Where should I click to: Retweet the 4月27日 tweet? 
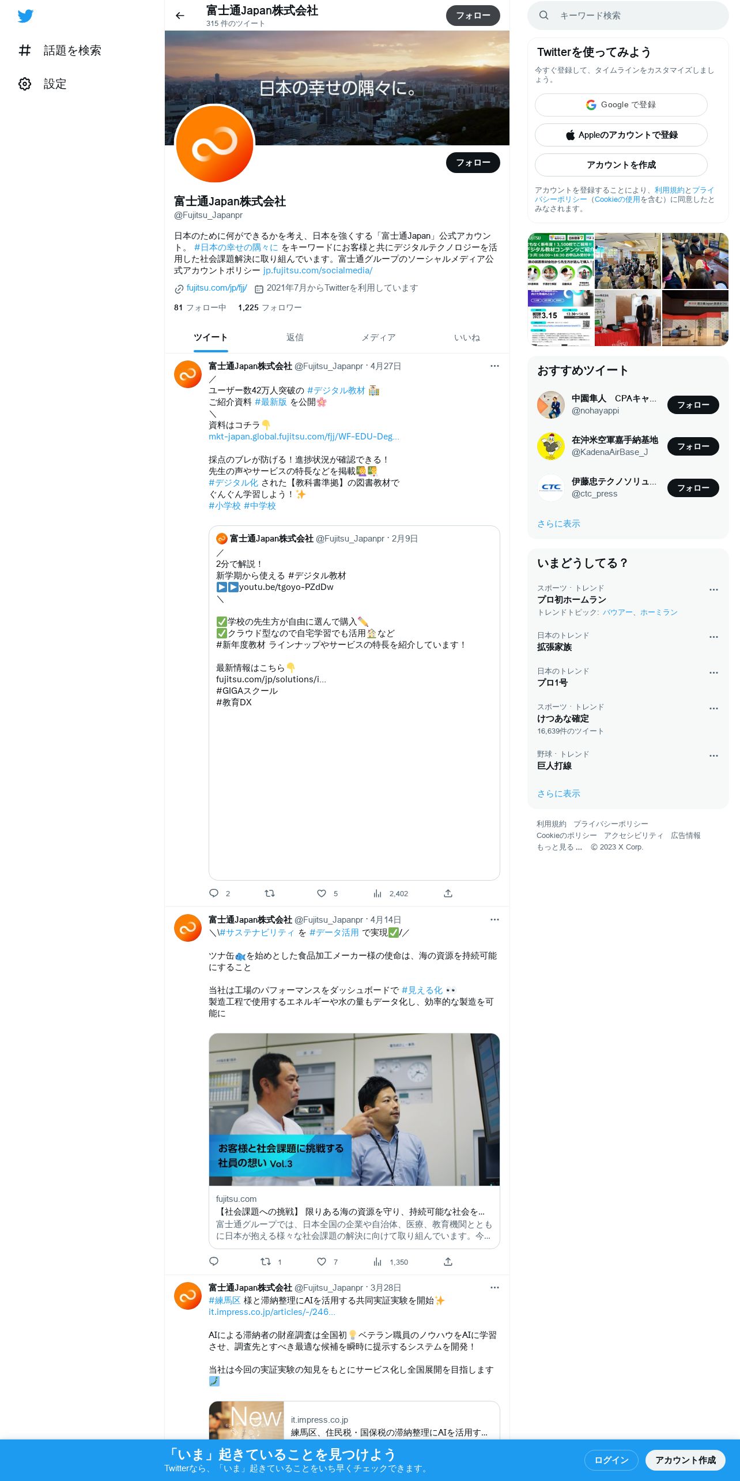[269, 893]
